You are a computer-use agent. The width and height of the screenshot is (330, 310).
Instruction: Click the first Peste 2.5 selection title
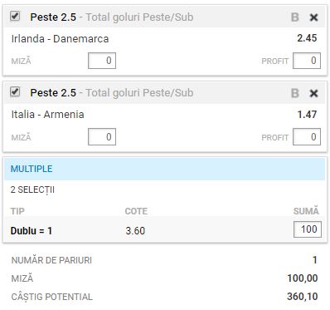[53, 17]
